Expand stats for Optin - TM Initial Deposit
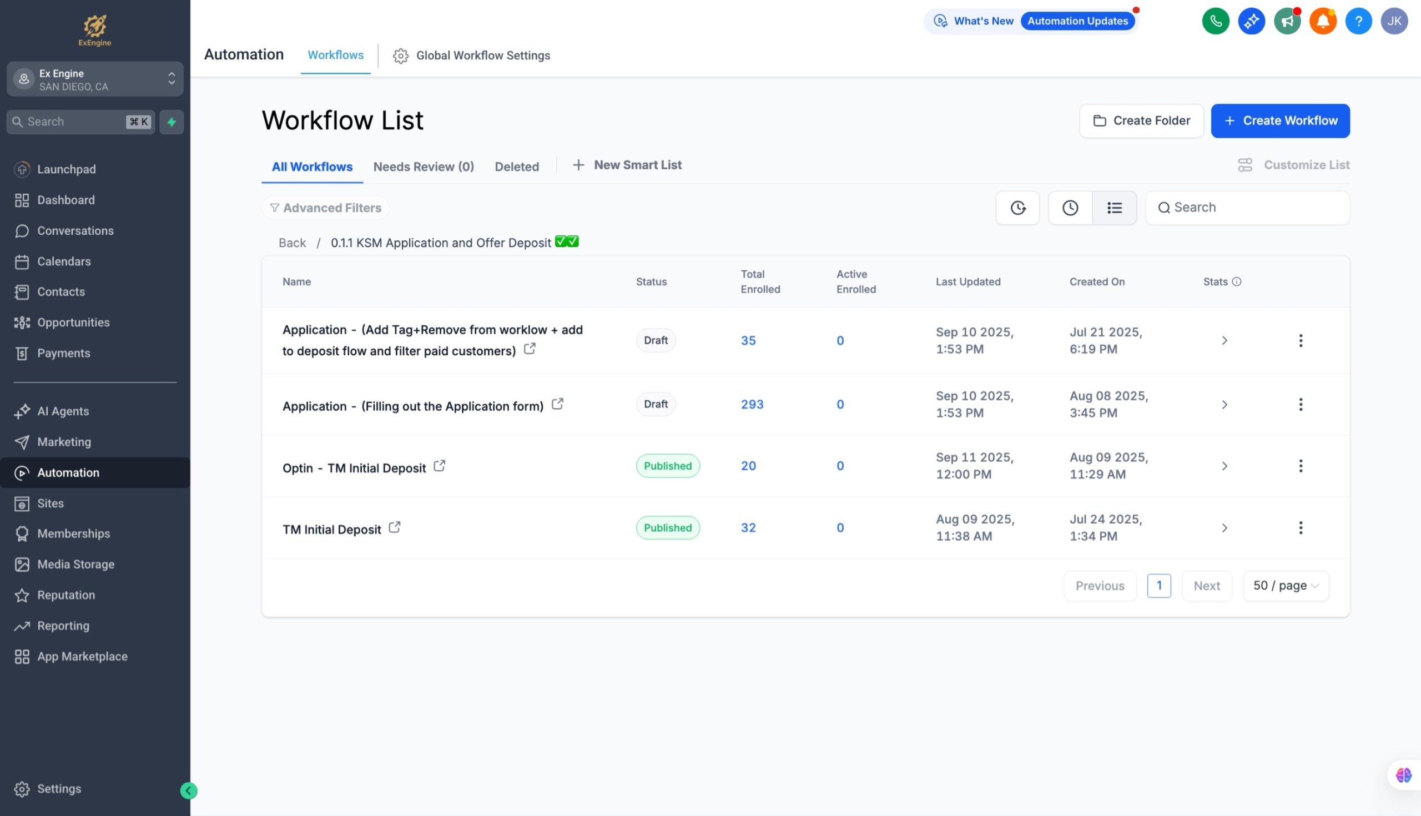The height and width of the screenshot is (816, 1421). (x=1225, y=466)
